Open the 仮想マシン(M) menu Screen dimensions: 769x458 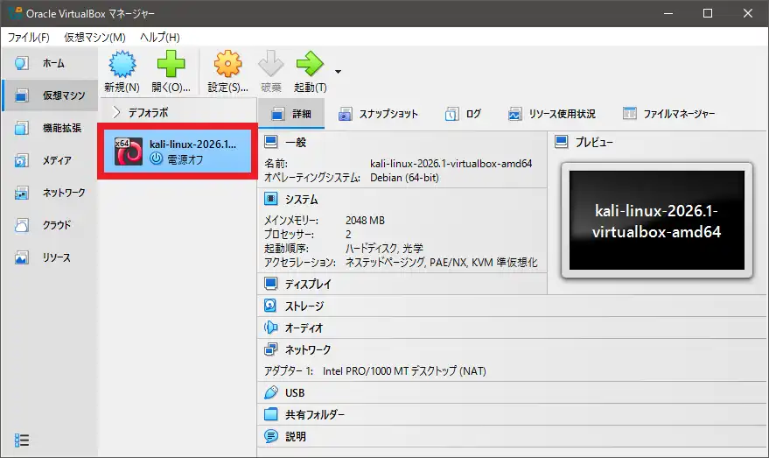(94, 37)
